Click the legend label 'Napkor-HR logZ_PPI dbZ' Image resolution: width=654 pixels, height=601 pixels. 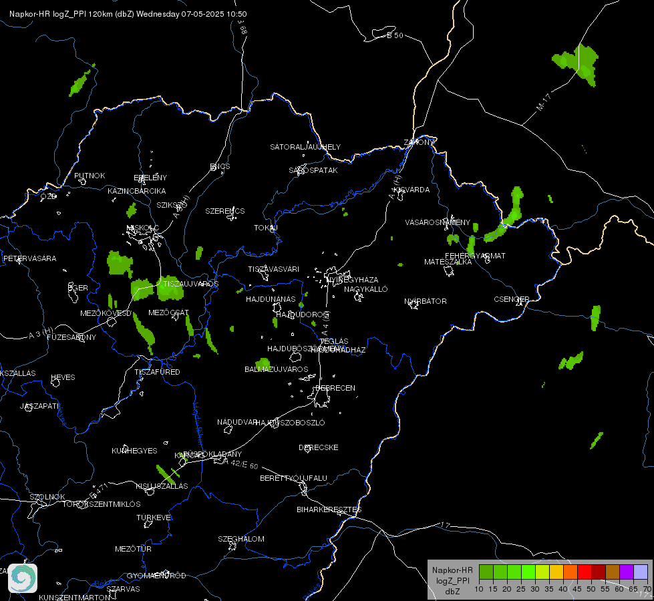(452, 580)
